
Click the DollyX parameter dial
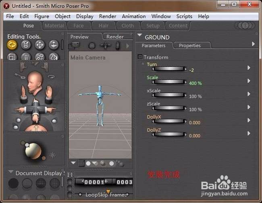[x=169, y=121]
